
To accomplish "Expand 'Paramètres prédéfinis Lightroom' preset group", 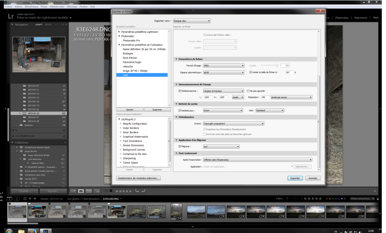I will click(x=119, y=32).
